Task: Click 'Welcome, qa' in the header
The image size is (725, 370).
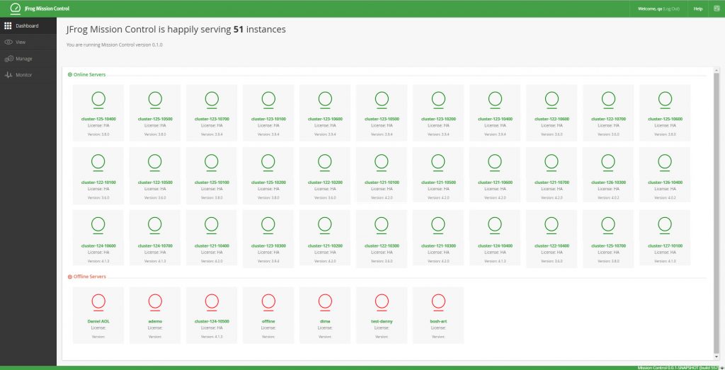Action: [x=650, y=8]
